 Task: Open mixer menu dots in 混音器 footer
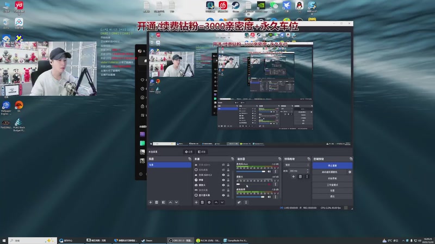point(246,202)
